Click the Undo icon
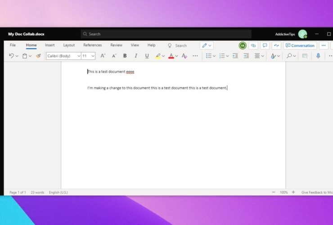The width and height of the screenshot is (333, 225). [x=11, y=56]
